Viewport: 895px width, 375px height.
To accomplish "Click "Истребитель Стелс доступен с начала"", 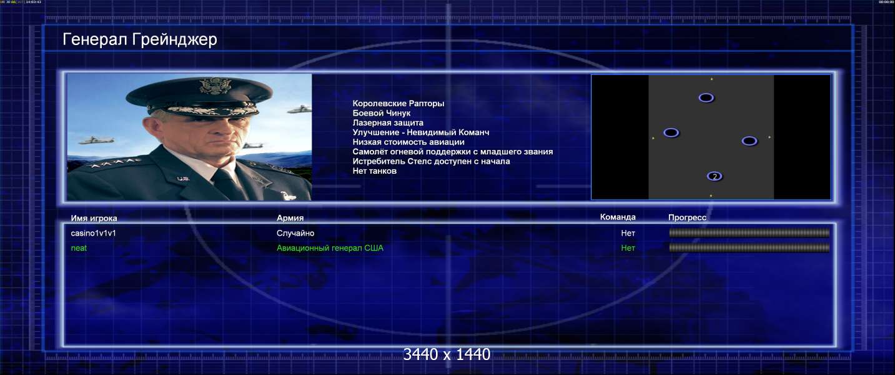I will 431,161.
